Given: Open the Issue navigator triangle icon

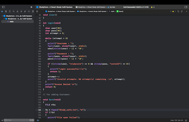Looking at the screenshot, I should [18, 11].
